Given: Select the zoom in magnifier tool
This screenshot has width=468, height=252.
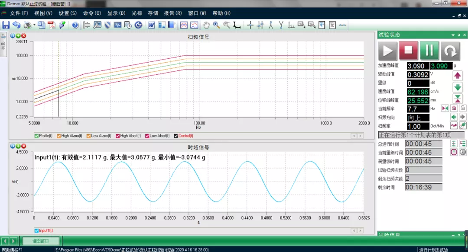Looking at the screenshot, I should [216, 25].
